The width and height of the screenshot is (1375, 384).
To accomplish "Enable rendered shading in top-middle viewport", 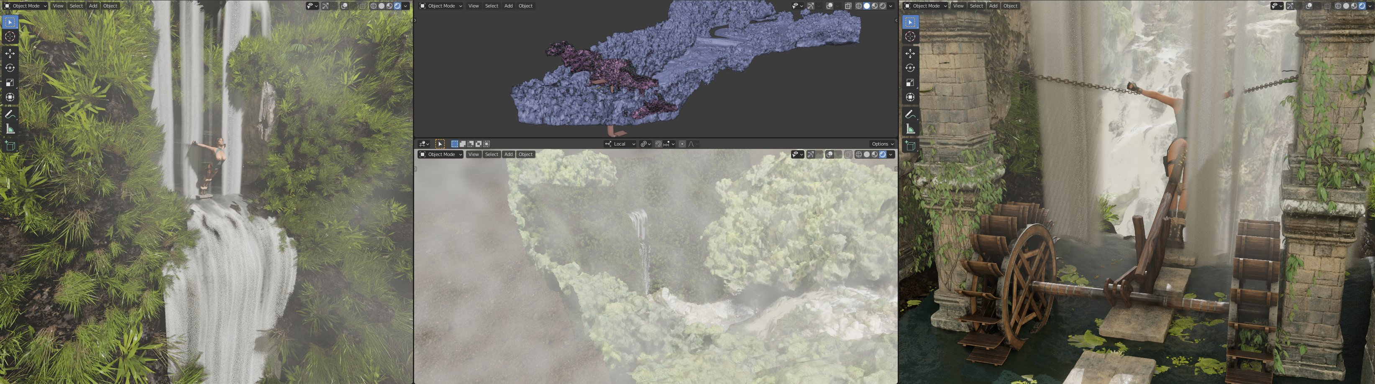I will pyautogui.click(x=883, y=6).
